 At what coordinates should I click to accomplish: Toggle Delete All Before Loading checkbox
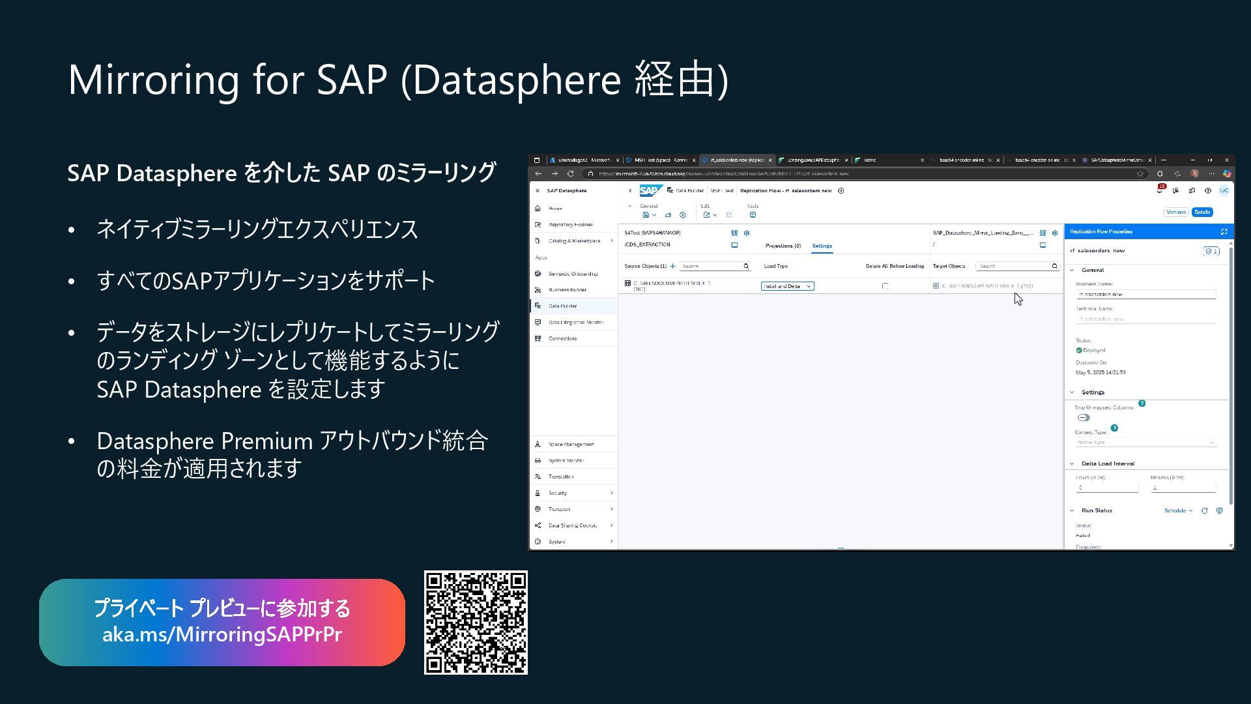click(x=885, y=286)
